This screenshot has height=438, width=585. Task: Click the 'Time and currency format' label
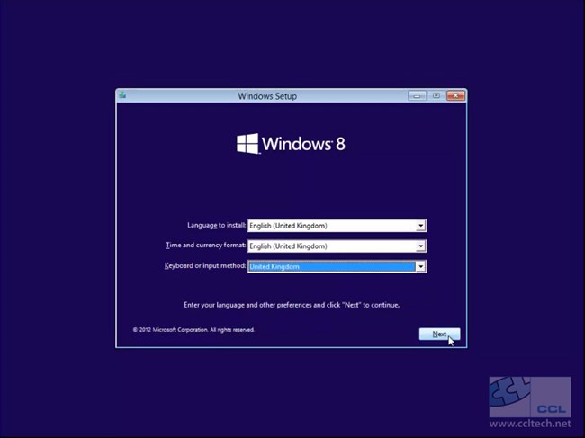(x=206, y=246)
